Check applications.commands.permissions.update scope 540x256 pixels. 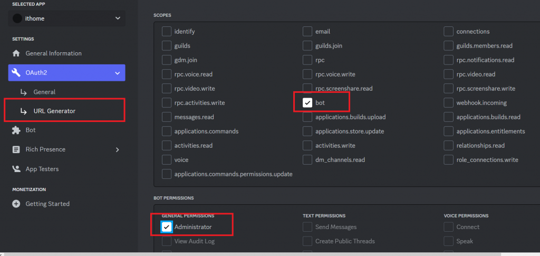point(167,174)
